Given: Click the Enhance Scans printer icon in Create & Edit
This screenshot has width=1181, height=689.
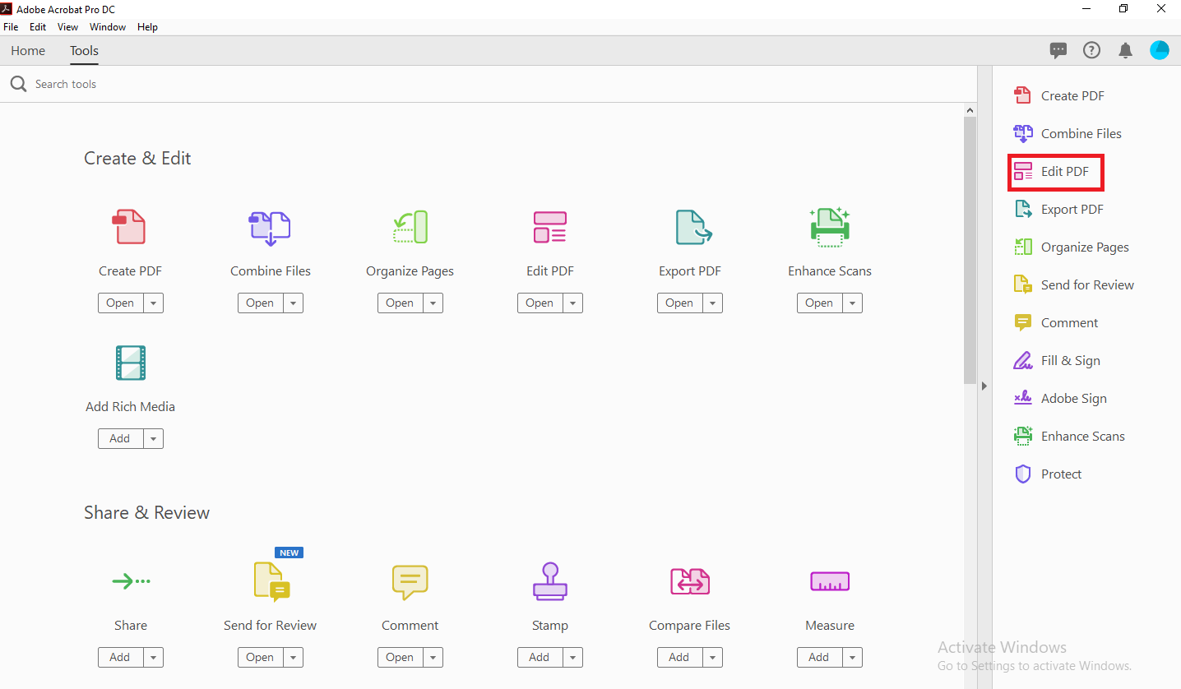Looking at the screenshot, I should pyautogui.click(x=829, y=227).
